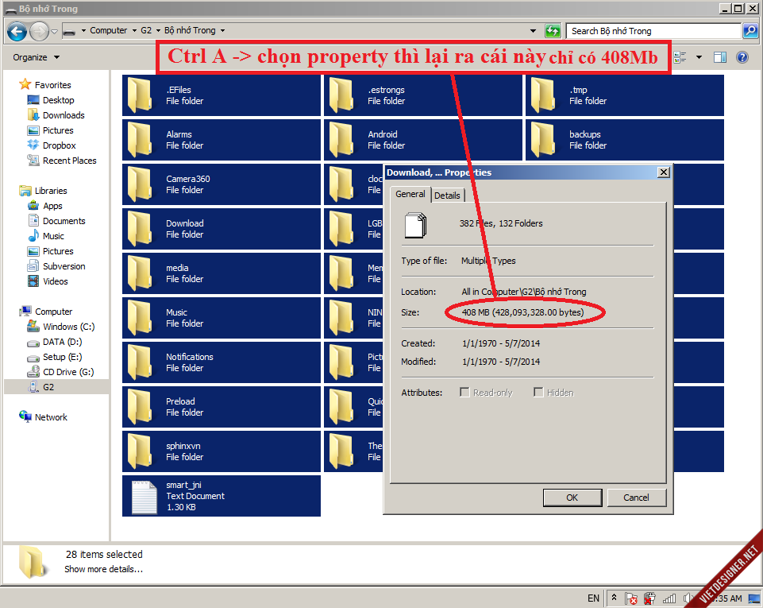Viewport: 763px width, 608px height.
Task: Open Documents library in sidebar
Action: (x=56, y=221)
